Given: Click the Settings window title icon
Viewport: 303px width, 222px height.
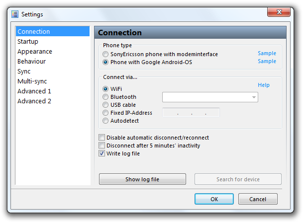Looking at the screenshot, I should click(x=15, y=14).
